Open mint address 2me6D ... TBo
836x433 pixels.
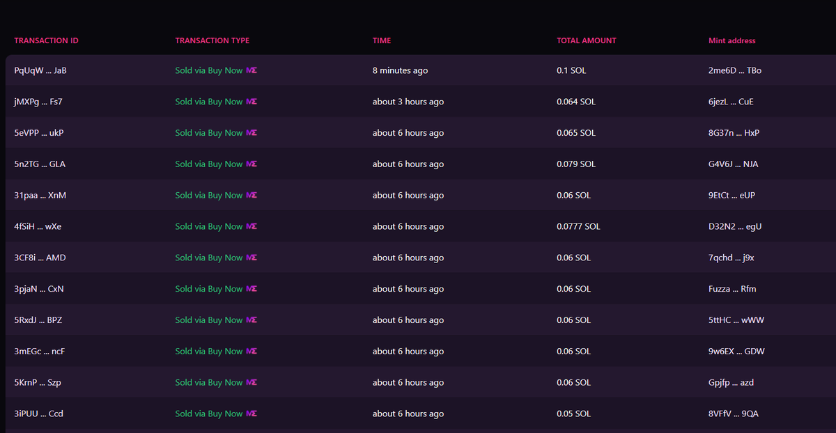pos(735,71)
